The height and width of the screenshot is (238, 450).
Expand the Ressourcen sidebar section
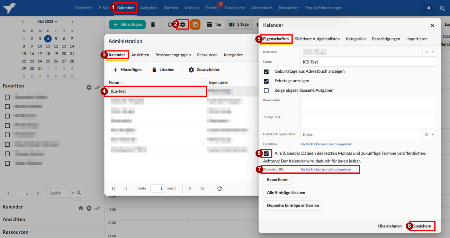[x=15, y=232]
